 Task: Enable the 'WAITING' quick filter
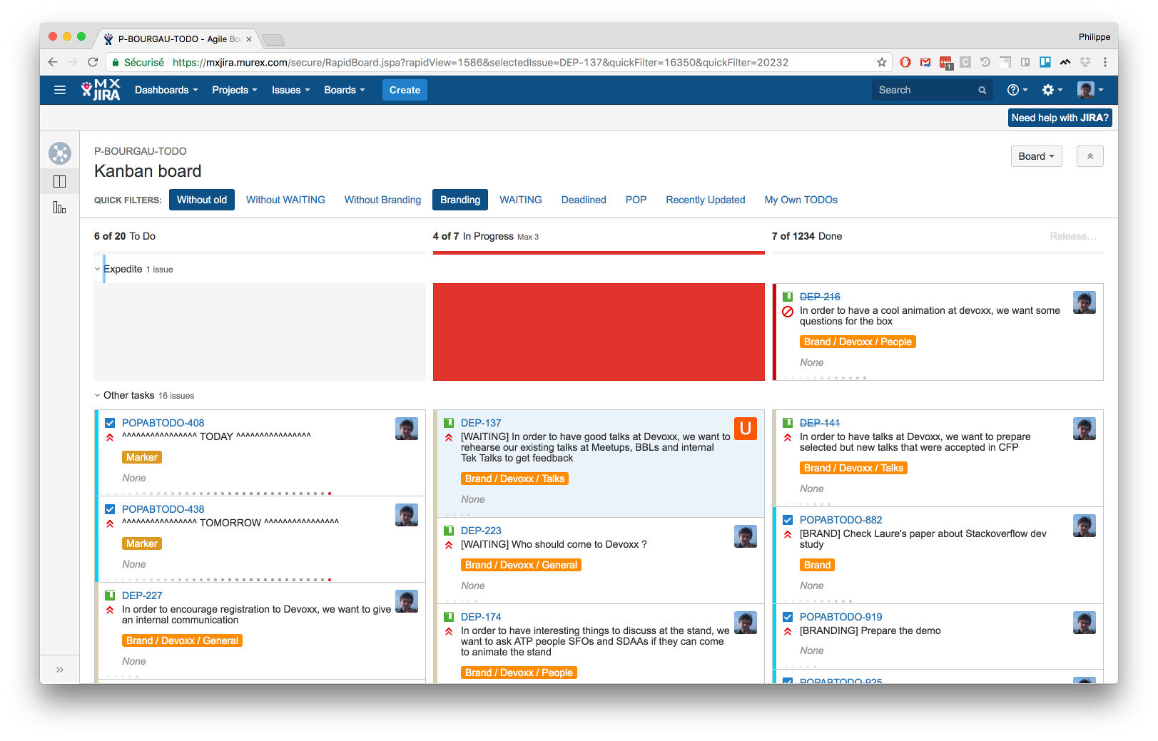click(521, 200)
